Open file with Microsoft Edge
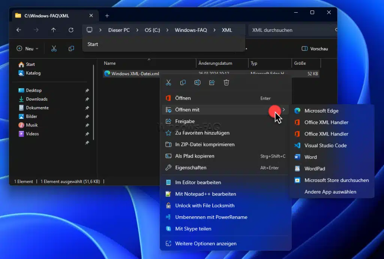The image size is (384, 259). 331,111
